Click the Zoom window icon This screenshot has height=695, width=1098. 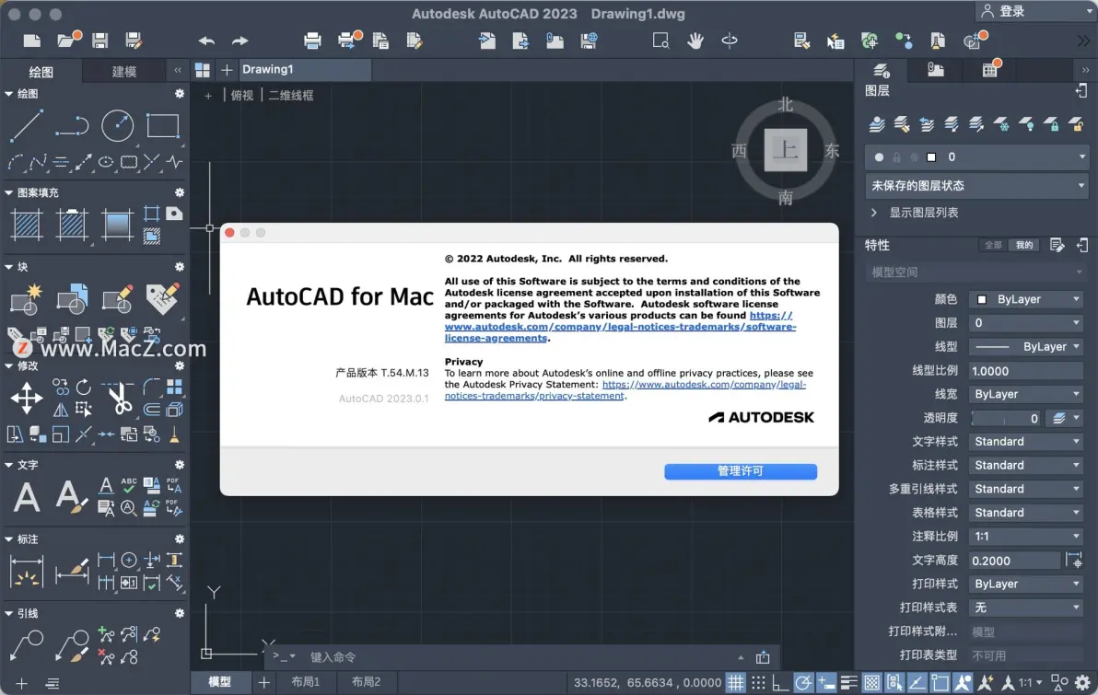click(x=660, y=41)
